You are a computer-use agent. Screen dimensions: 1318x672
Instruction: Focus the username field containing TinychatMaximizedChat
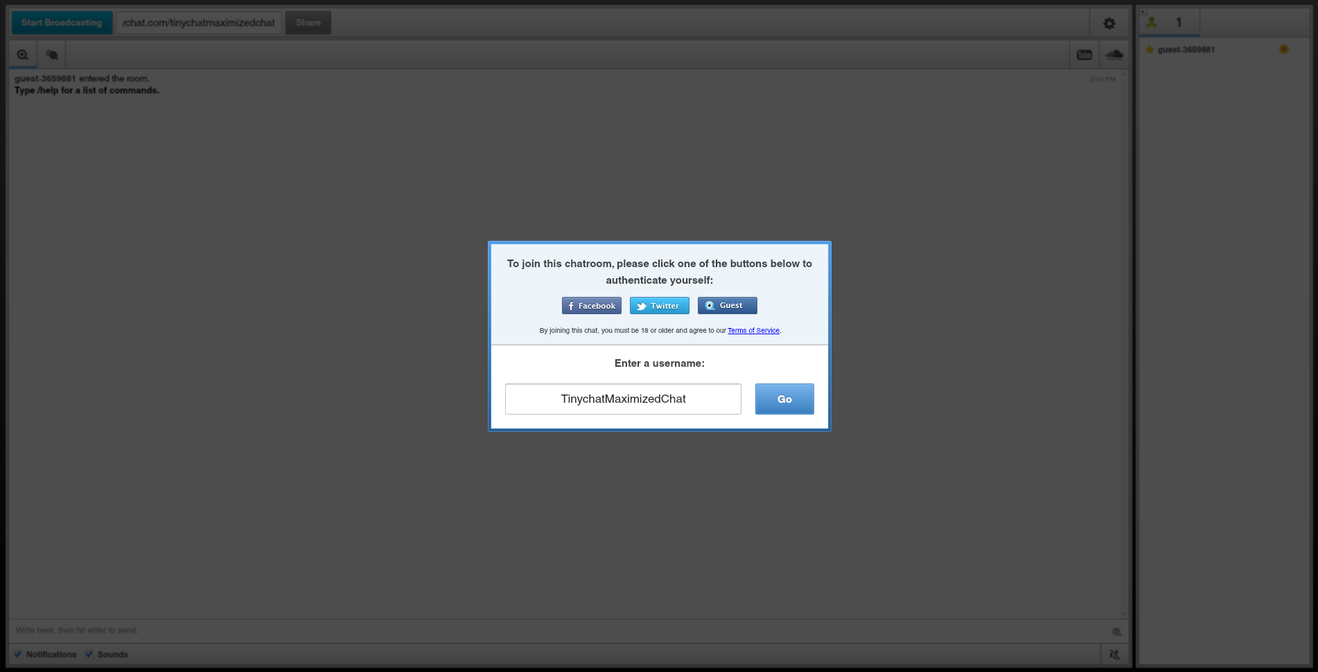(x=623, y=399)
